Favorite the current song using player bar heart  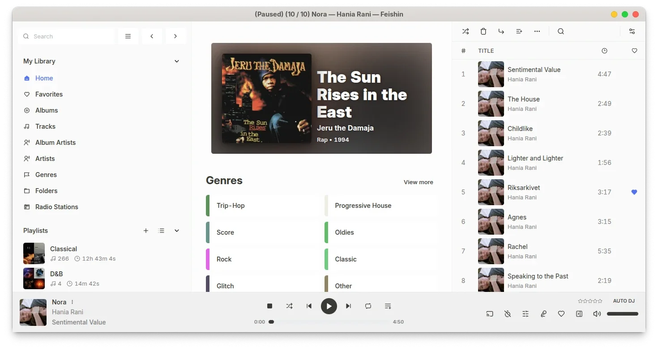pos(561,314)
